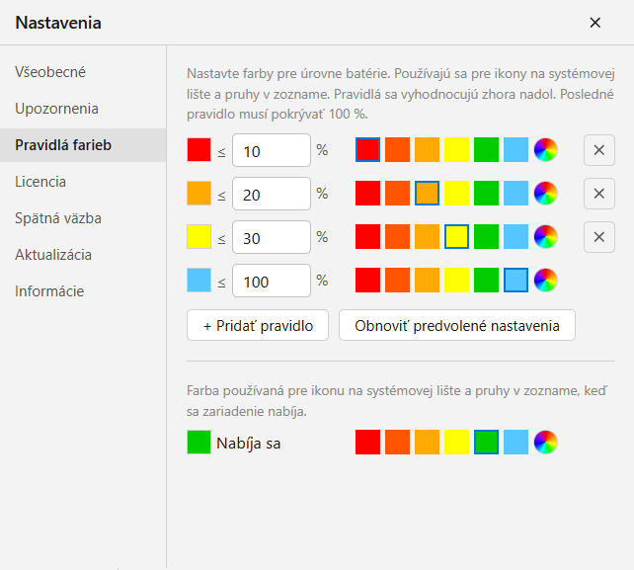Choose red palette color in 100 % row

coord(367,280)
